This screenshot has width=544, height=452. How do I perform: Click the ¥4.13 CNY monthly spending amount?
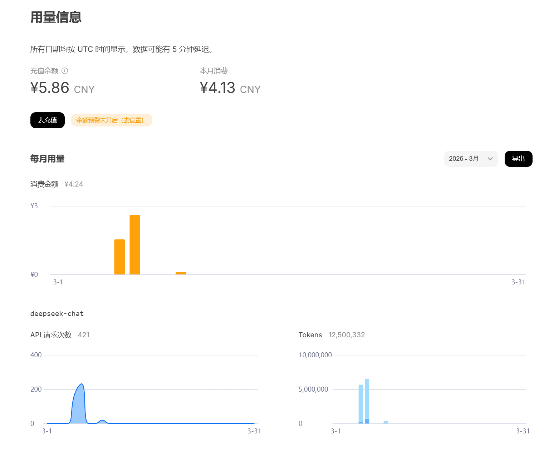point(230,88)
